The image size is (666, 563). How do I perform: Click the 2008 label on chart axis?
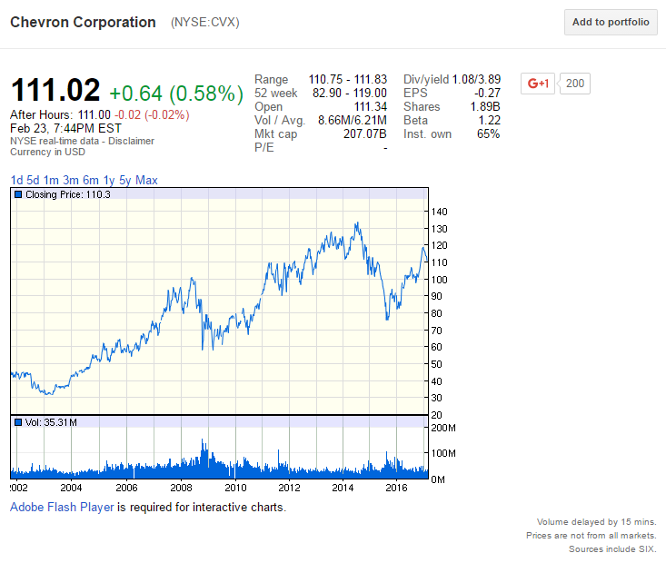click(181, 488)
